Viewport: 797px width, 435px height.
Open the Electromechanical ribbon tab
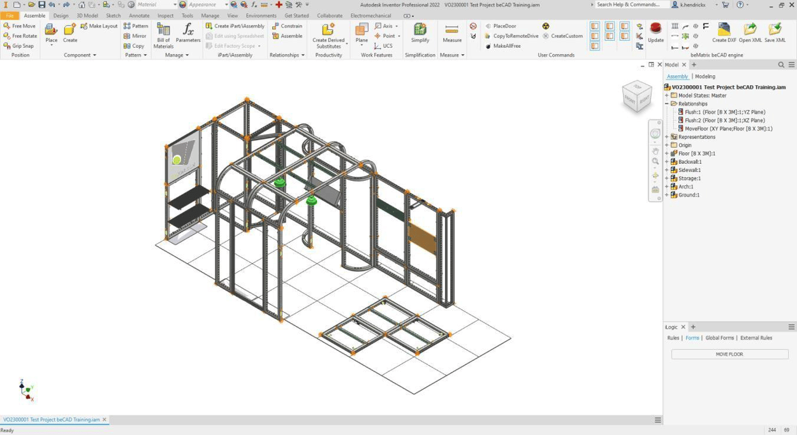click(x=370, y=15)
